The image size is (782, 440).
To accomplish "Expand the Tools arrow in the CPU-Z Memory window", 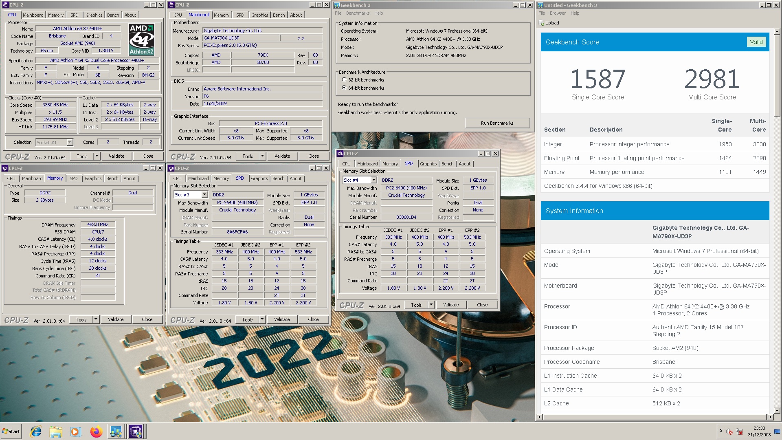I will coord(96,319).
